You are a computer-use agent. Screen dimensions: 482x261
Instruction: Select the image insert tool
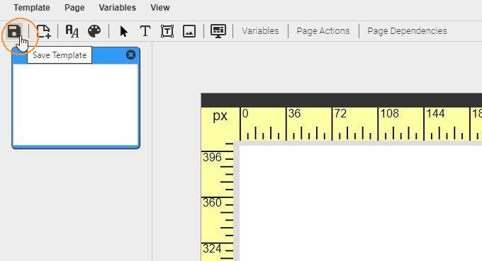coord(189,31)
